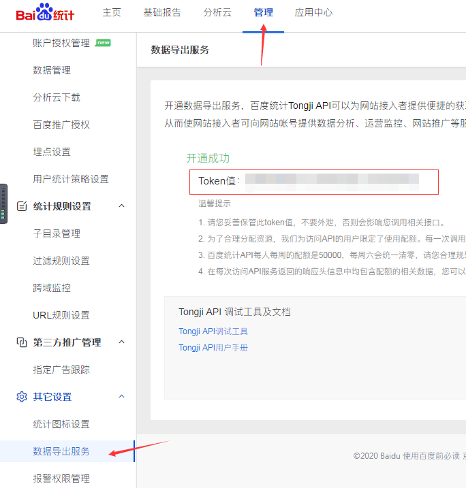Open 过滤规则设置

point(61,261)
